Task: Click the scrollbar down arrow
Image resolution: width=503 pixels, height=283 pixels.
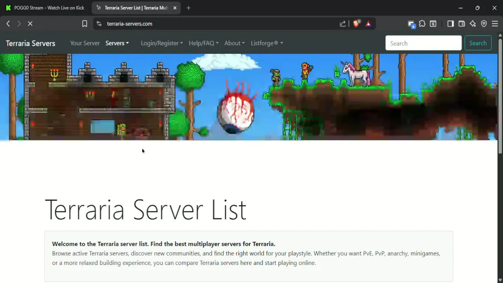Action: [x=500, y=280]
